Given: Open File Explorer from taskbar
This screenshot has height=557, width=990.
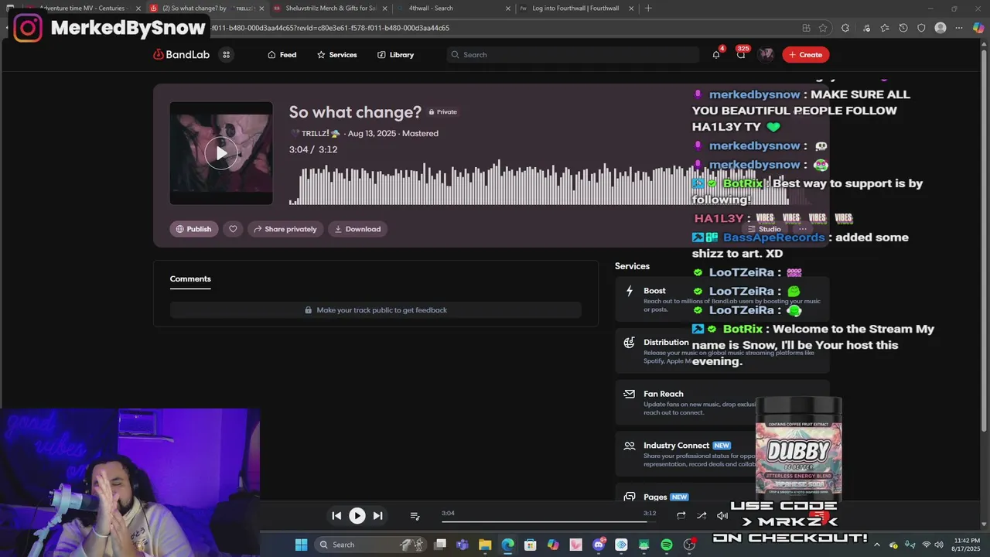Looking at the screenshot, I should 485,545.
